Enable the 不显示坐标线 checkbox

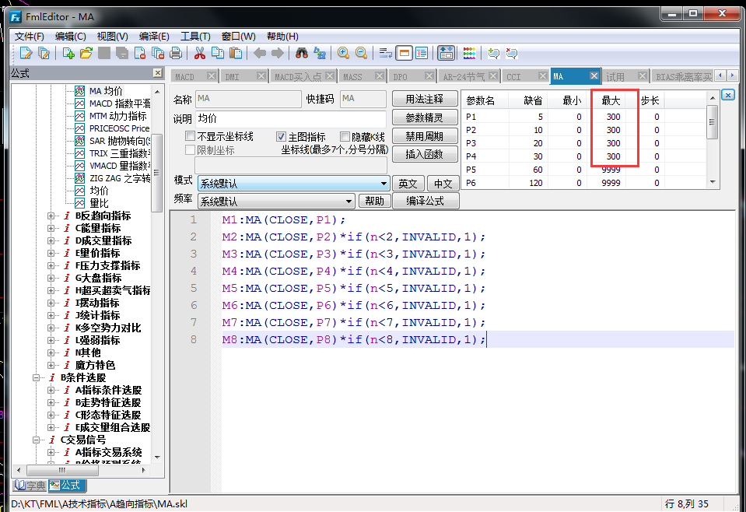tap(190, 137)
